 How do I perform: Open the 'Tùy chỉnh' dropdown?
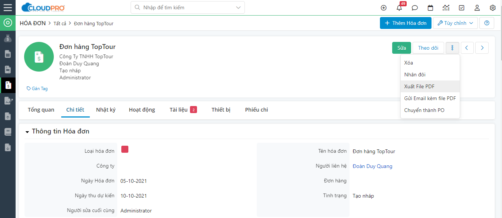455,23
